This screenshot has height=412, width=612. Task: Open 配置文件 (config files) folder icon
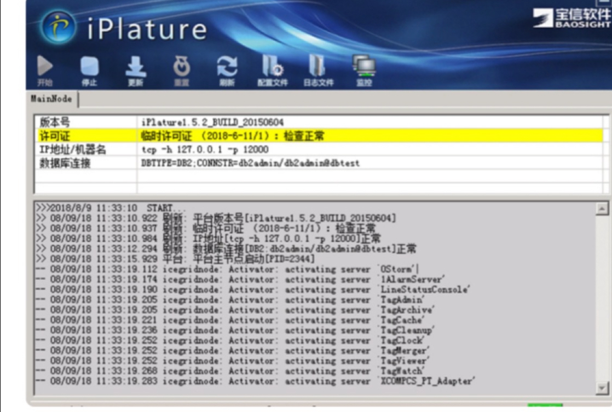tap(273, 66)
